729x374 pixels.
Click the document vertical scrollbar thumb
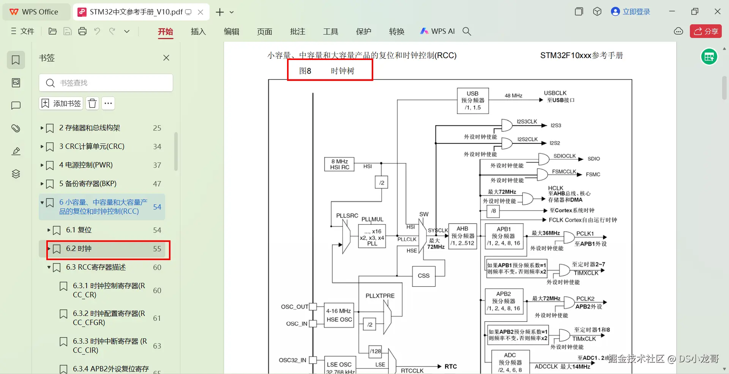pyautogui.click(x=724, y=88)
